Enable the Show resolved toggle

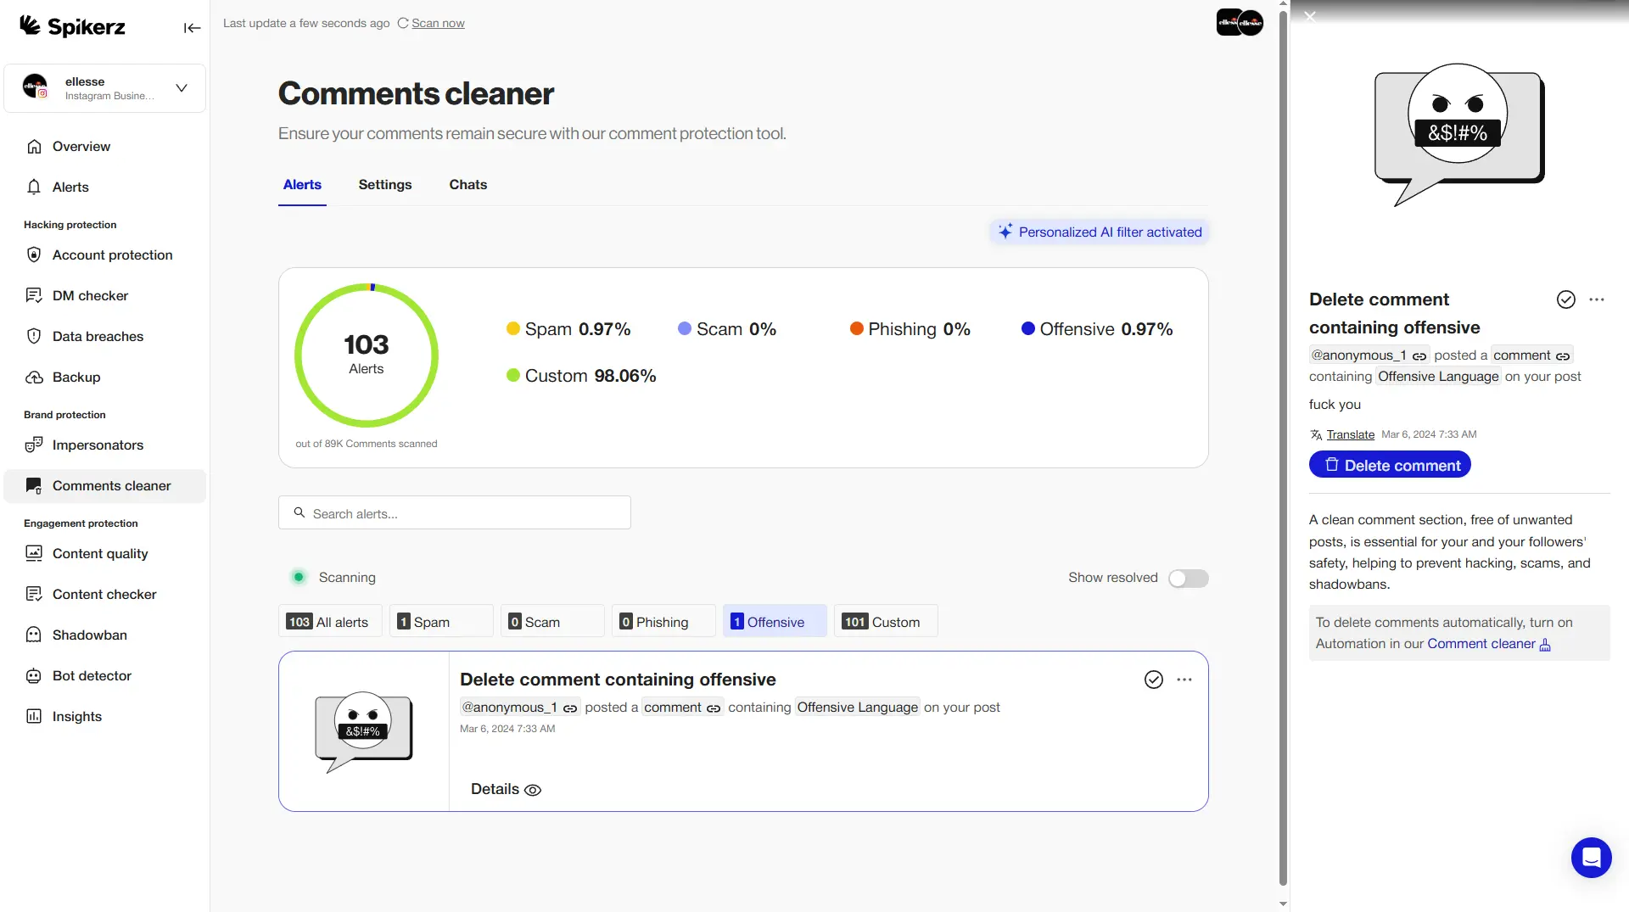click(1188, 578)
